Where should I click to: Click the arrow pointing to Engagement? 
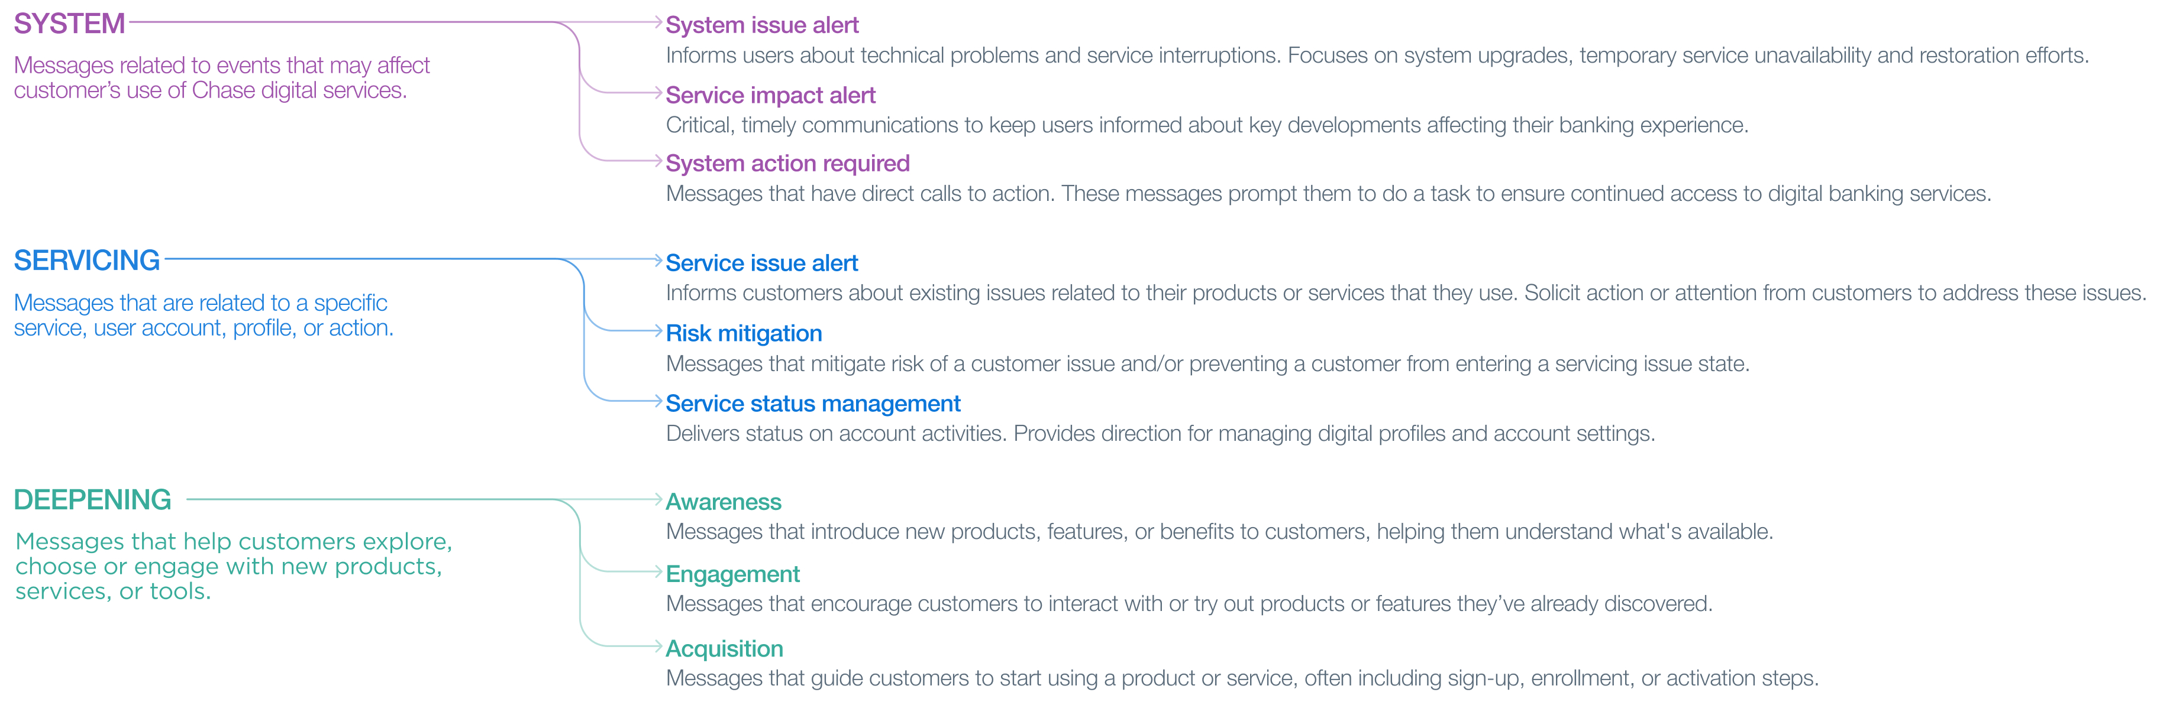click(657, 572)
